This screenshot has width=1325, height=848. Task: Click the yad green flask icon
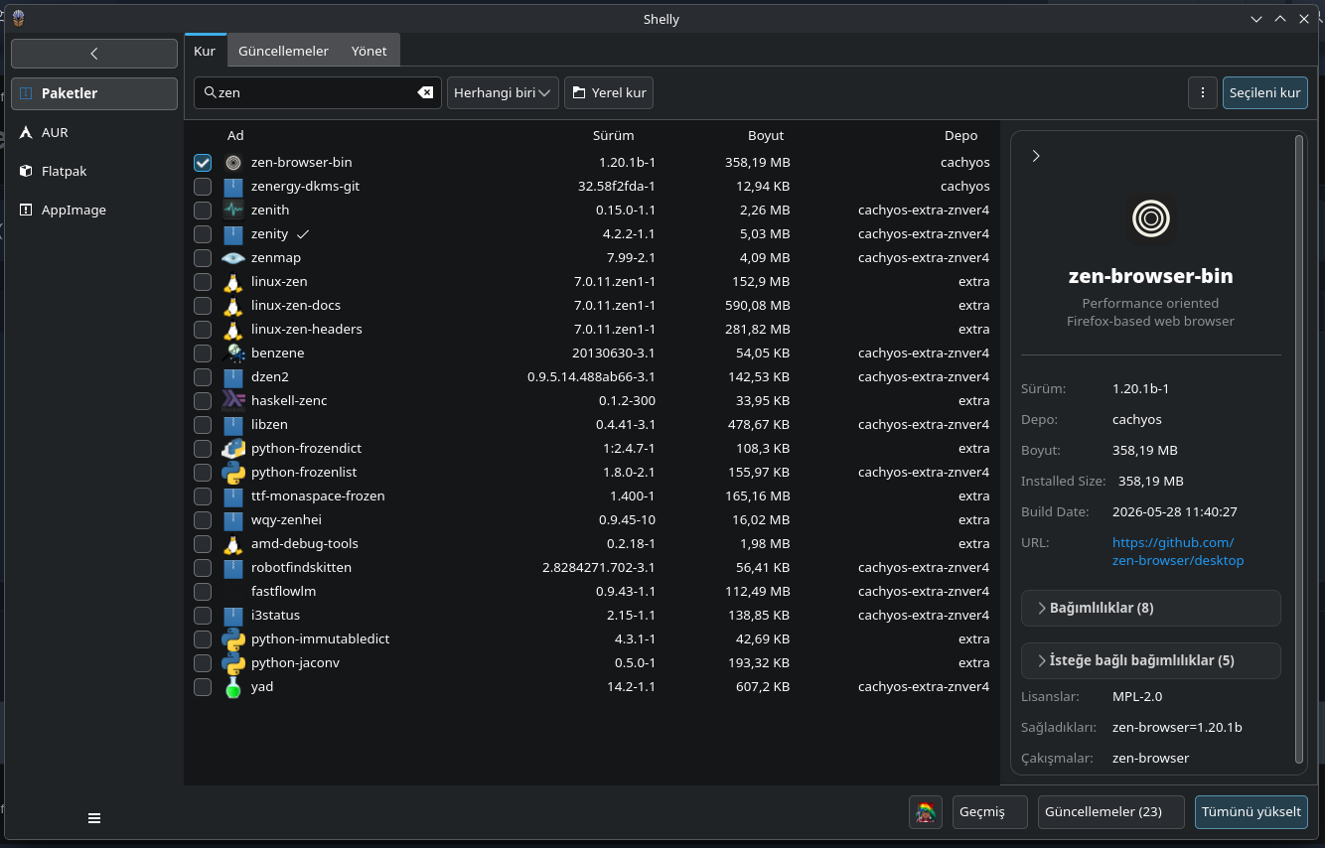(233, 686)
